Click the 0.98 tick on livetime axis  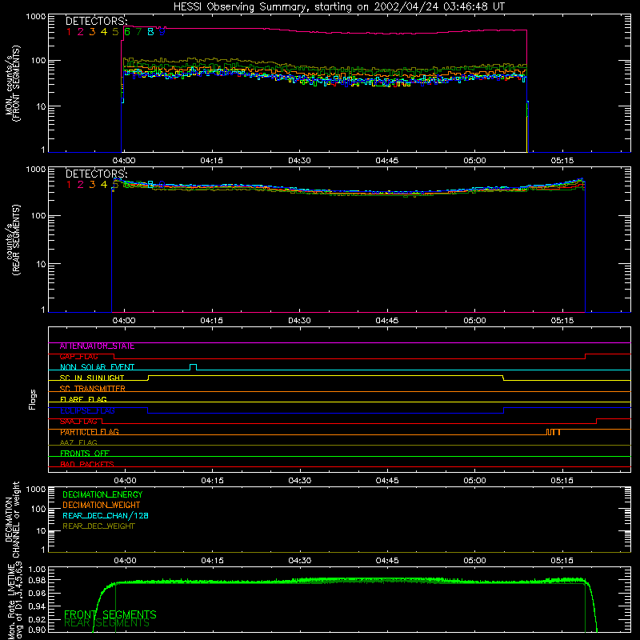point(37,581)
